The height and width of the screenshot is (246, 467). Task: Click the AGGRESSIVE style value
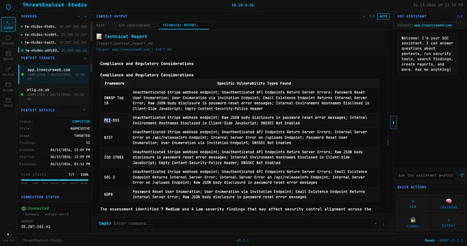coord(80,128)
